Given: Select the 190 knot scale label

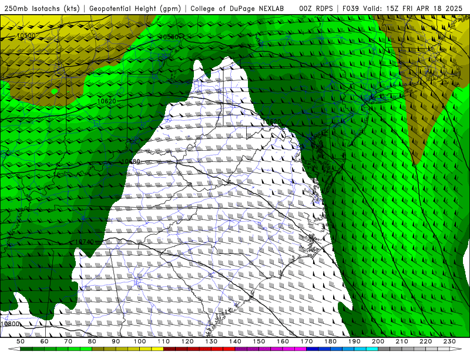Looking at the screenshot, I should pos(354,341).
